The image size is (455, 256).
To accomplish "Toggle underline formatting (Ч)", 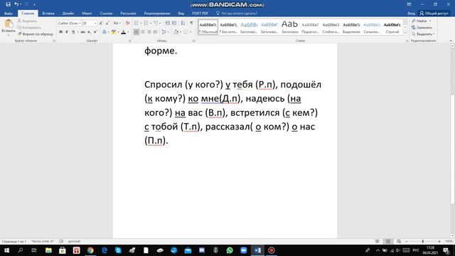I will tap(73, 32).
